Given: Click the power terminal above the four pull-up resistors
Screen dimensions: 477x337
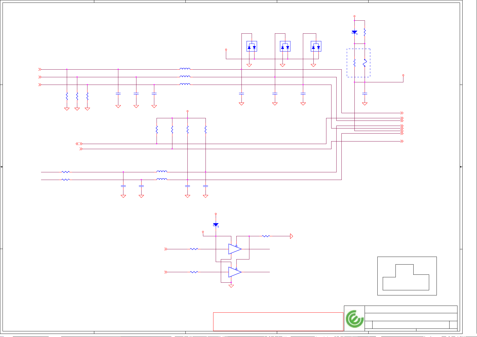Looking at the screenshot, I should 187,111.
